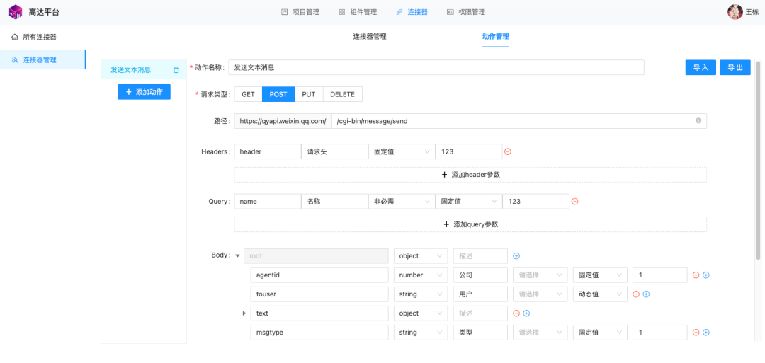Viewport: 765px width, 363px height.
Task: Open the text type dropdown showing object
Action: coord(421,313)
